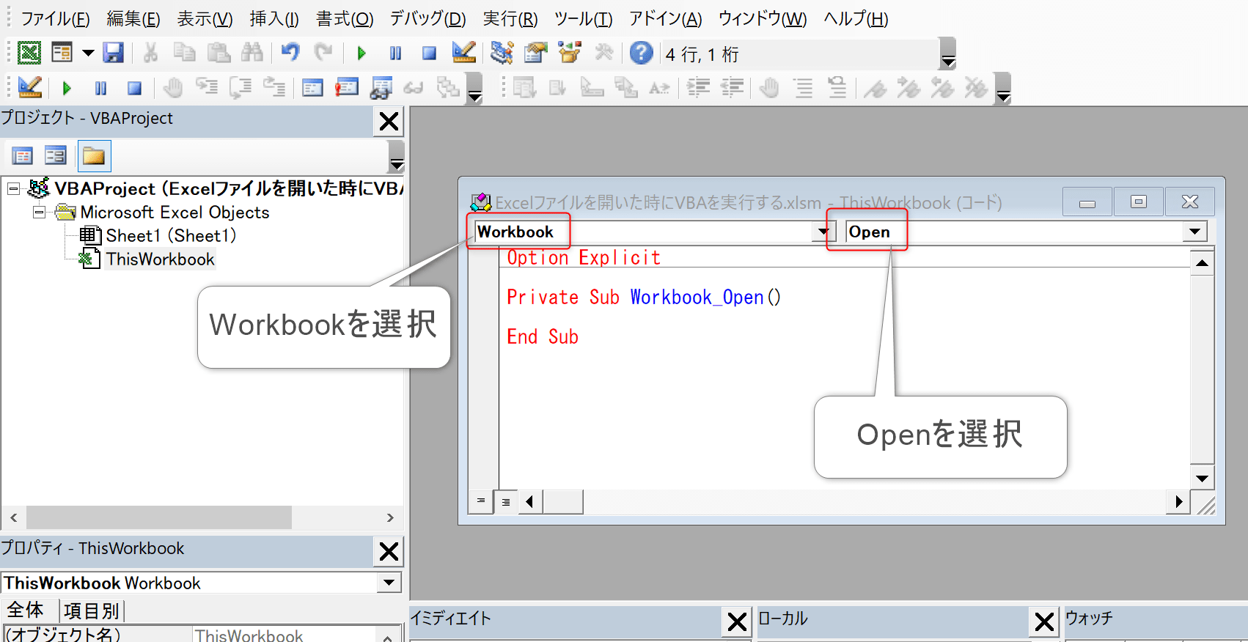Open the デバッグ(D) menu
The image size is (1248, 642).
click(x=427, y=19)
